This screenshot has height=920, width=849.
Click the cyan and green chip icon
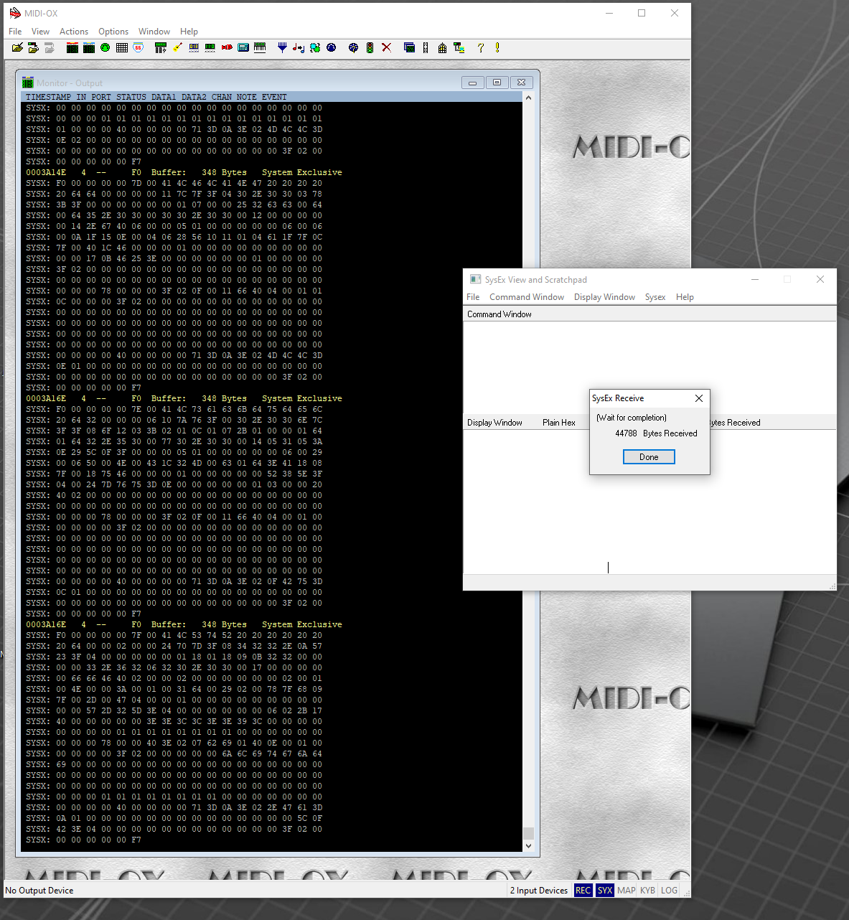tap(315, 48)
